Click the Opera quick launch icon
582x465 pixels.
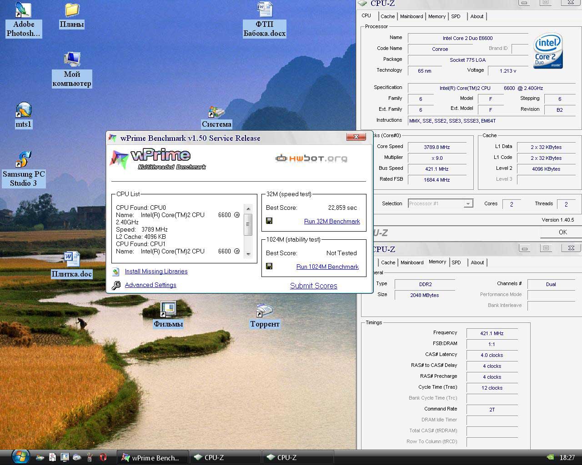click(x=103, y=457)
